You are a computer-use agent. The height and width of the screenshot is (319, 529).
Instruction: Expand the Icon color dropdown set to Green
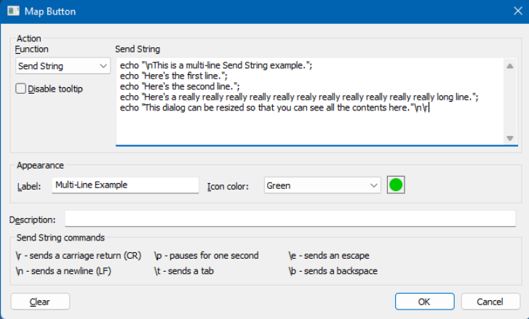point(322,185)
